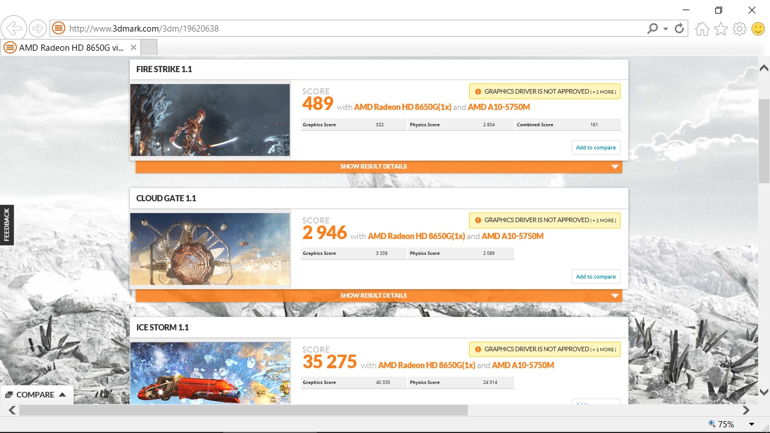770x433 pixels.
Task: Click the arrow on Cloud Gate details bar
Action: click(x=615, y=296)
